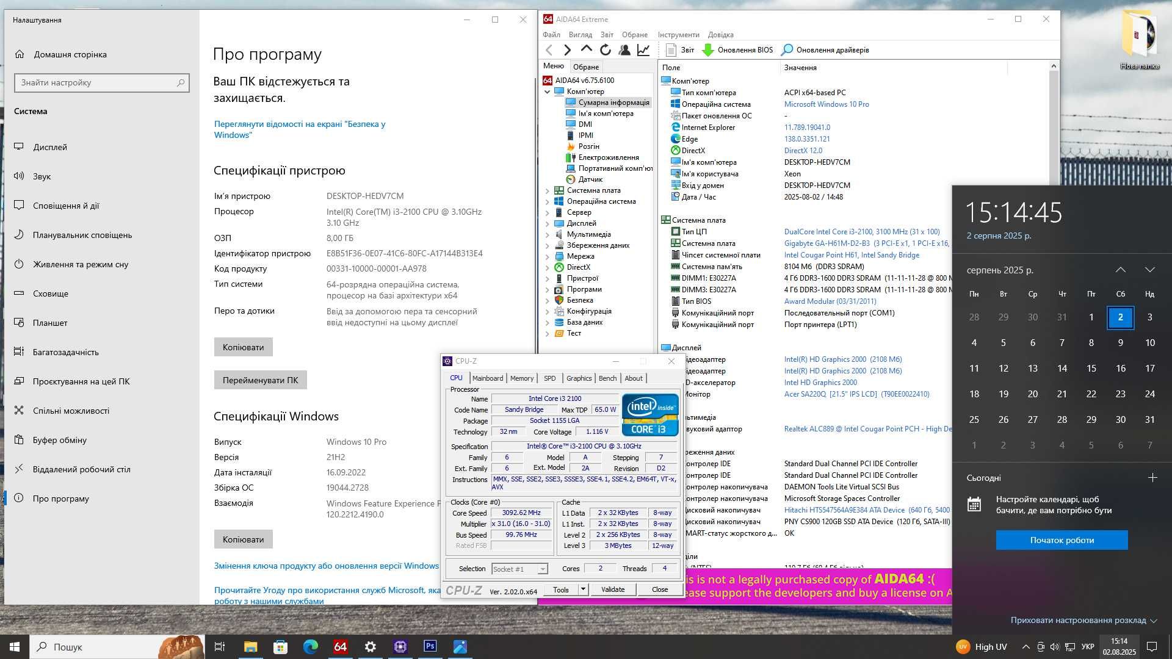Click Оновлення драйверів toolbar button
Screen dimensions: 1172x659
(825, 50)
